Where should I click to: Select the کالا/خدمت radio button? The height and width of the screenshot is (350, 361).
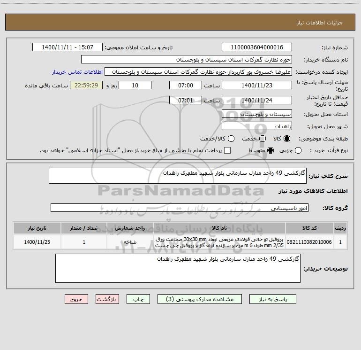coord(231,139)
